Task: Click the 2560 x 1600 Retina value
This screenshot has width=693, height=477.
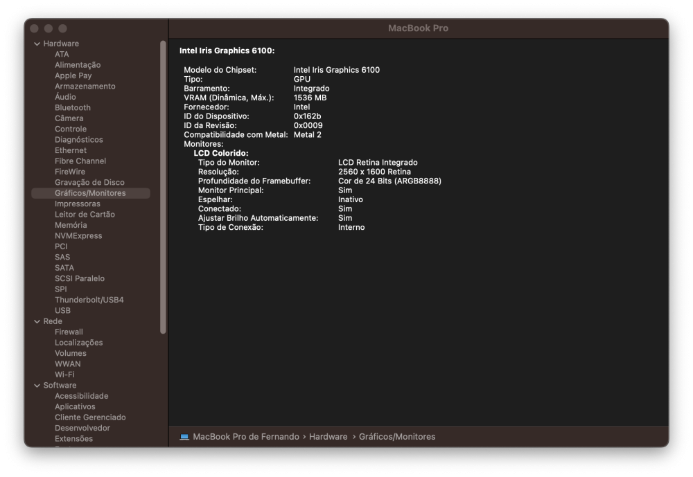Action: tap(375, 172)
